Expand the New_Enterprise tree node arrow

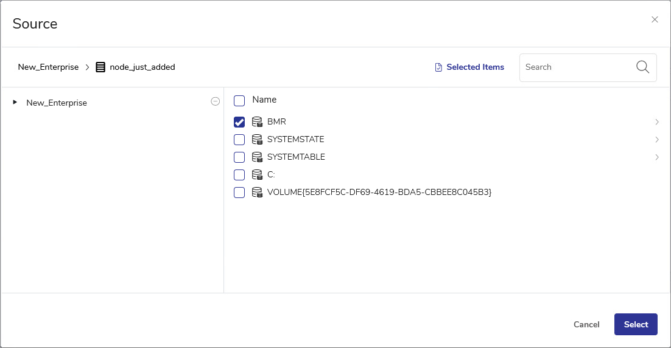point(15,103)
